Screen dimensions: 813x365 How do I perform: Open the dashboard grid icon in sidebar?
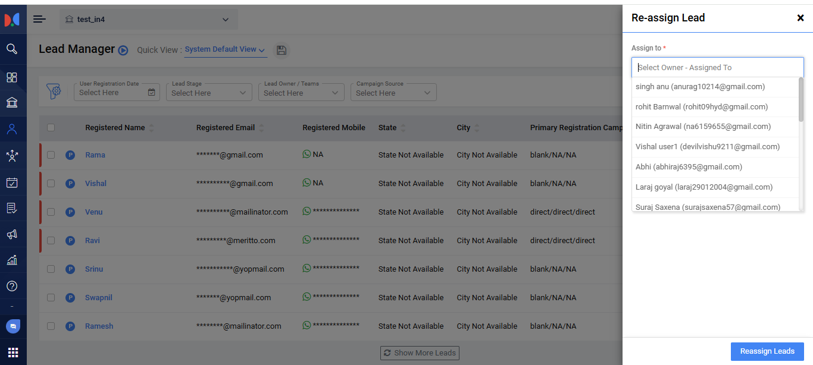[12, 77]
